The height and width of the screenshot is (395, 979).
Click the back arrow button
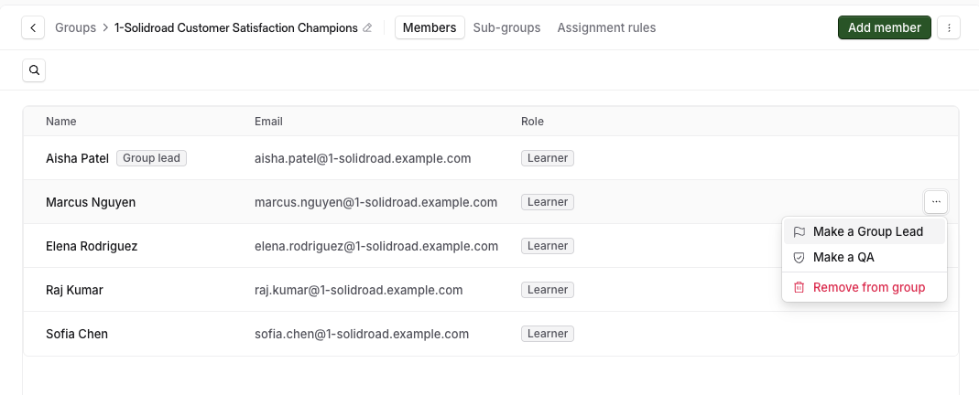pos(33,28)
